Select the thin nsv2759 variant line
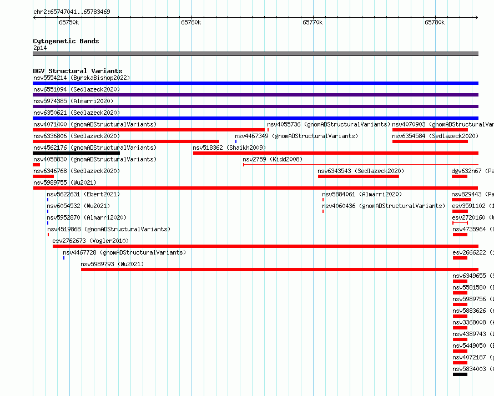Screen dimensions: 494x396 click(x=361, y=165)
